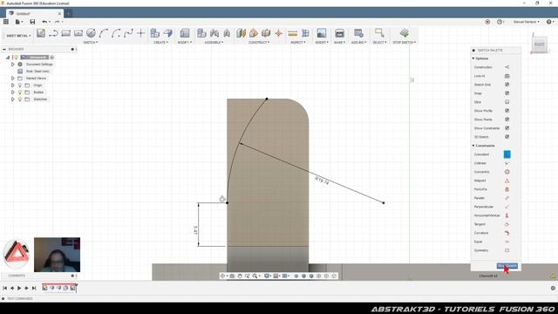
Task: Open the Construct toolbar dropdown
Action: 259,43
